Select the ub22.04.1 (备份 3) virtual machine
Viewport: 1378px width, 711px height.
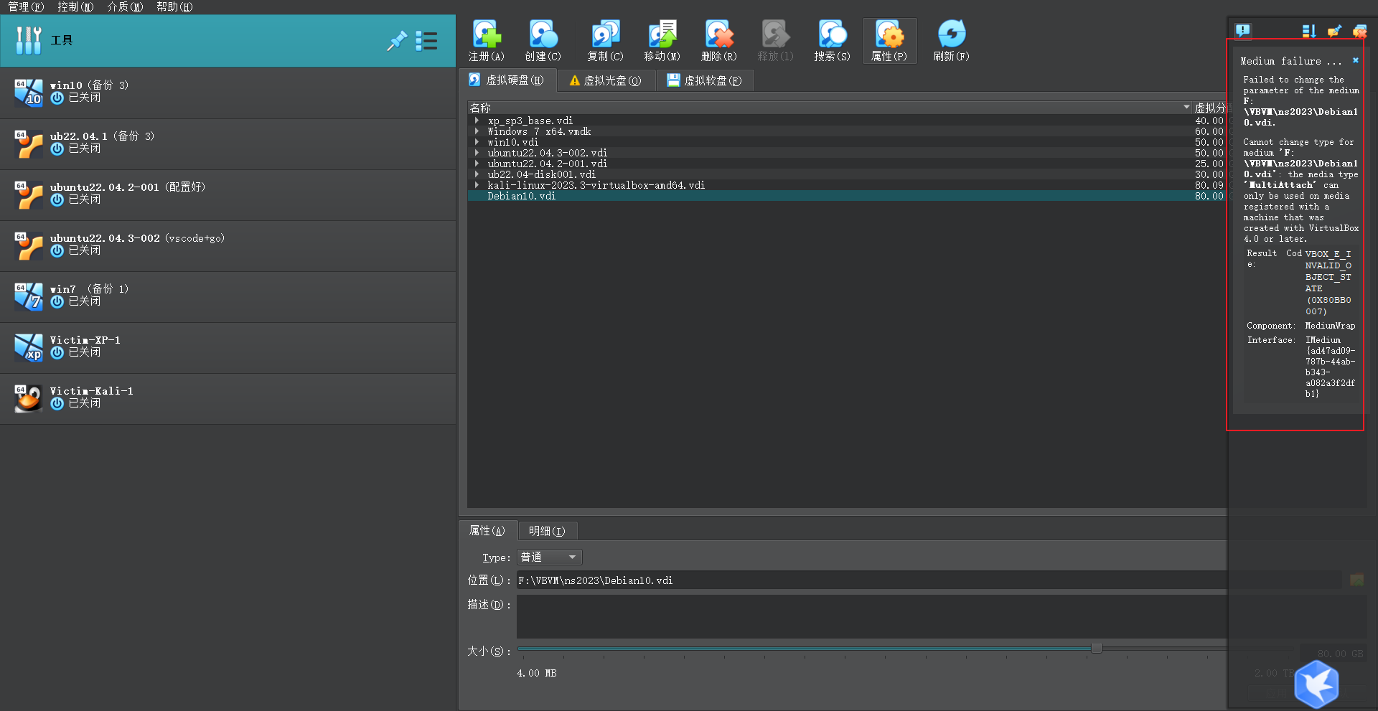click(228, 144)
